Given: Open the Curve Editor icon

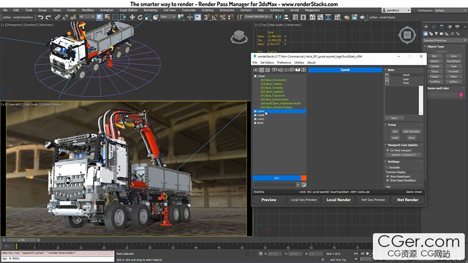Looking at the screenshot, I should pyautogui.click(x=320, y=18).
